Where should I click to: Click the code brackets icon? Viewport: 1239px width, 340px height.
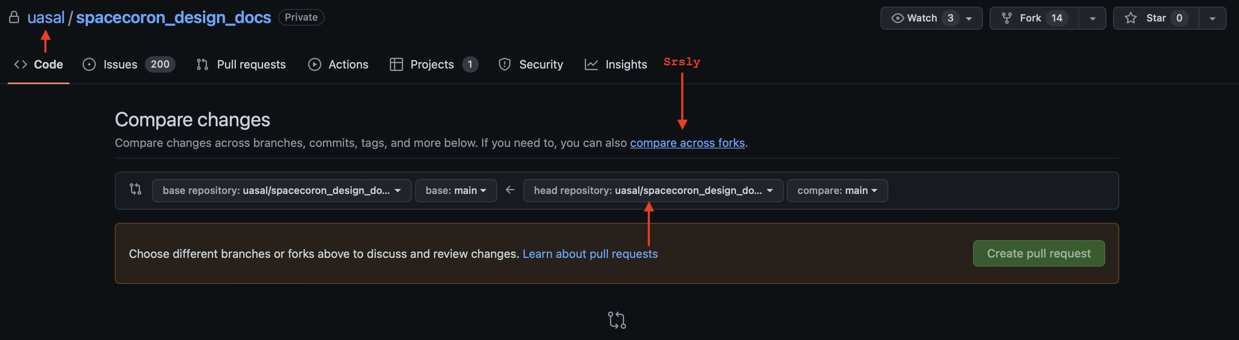point(20,64)
